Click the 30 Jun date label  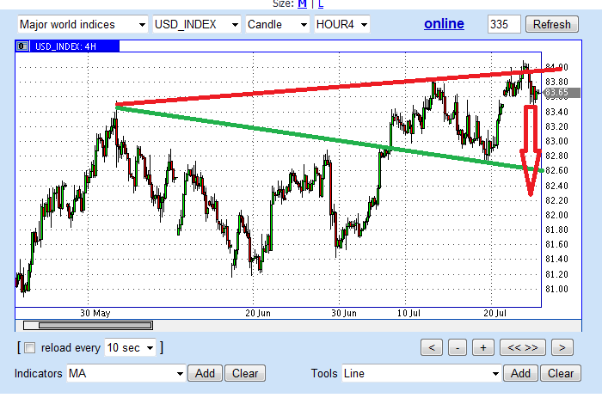click(344, 313)
